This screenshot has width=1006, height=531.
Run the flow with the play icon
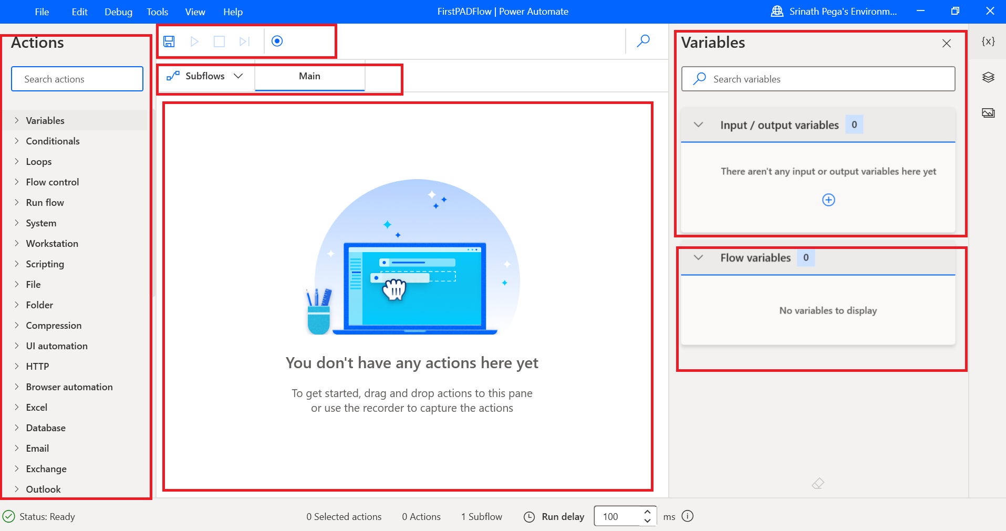[194, 41]
